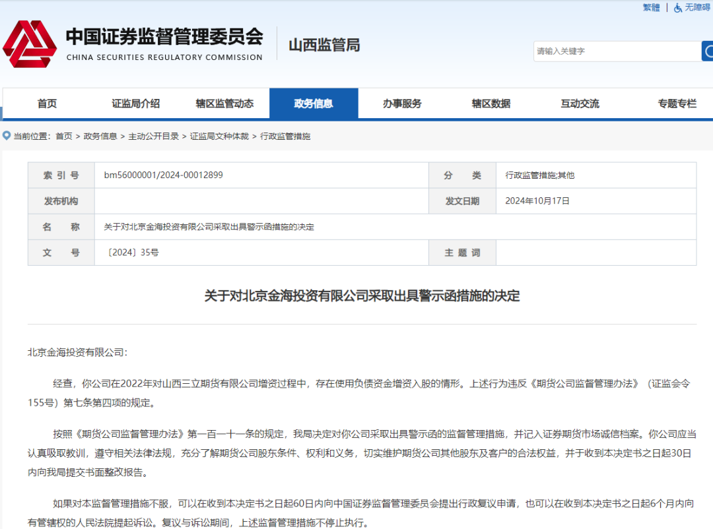
Task: Click the 发文日期 table label
Action: pyautogui.click(x=462, y=201)
